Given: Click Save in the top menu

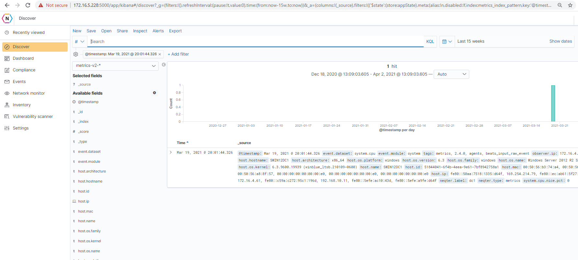Looking at the screenshot, I should coord(91,31).
